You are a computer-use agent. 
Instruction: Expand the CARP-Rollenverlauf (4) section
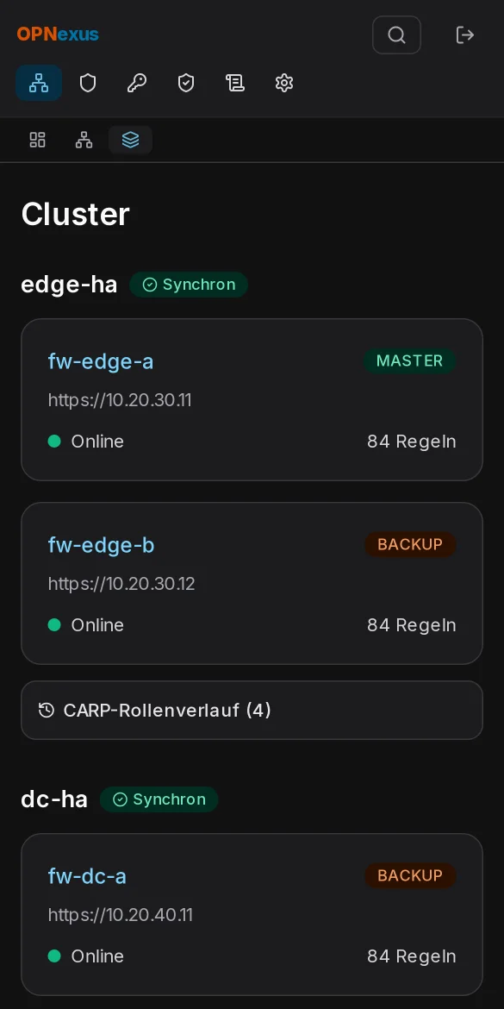coord(252,711)
